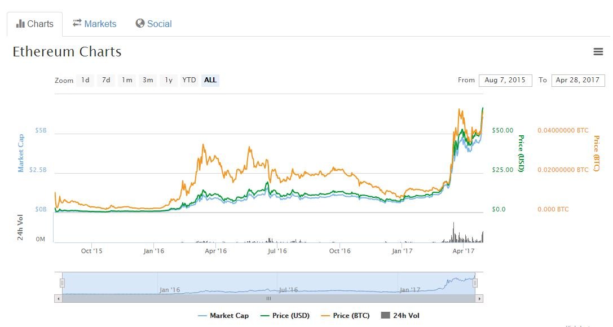The height and width of the screenshot is (327, 613).
Task: Open the chart hamburger context menu
Action: [598, 51]
